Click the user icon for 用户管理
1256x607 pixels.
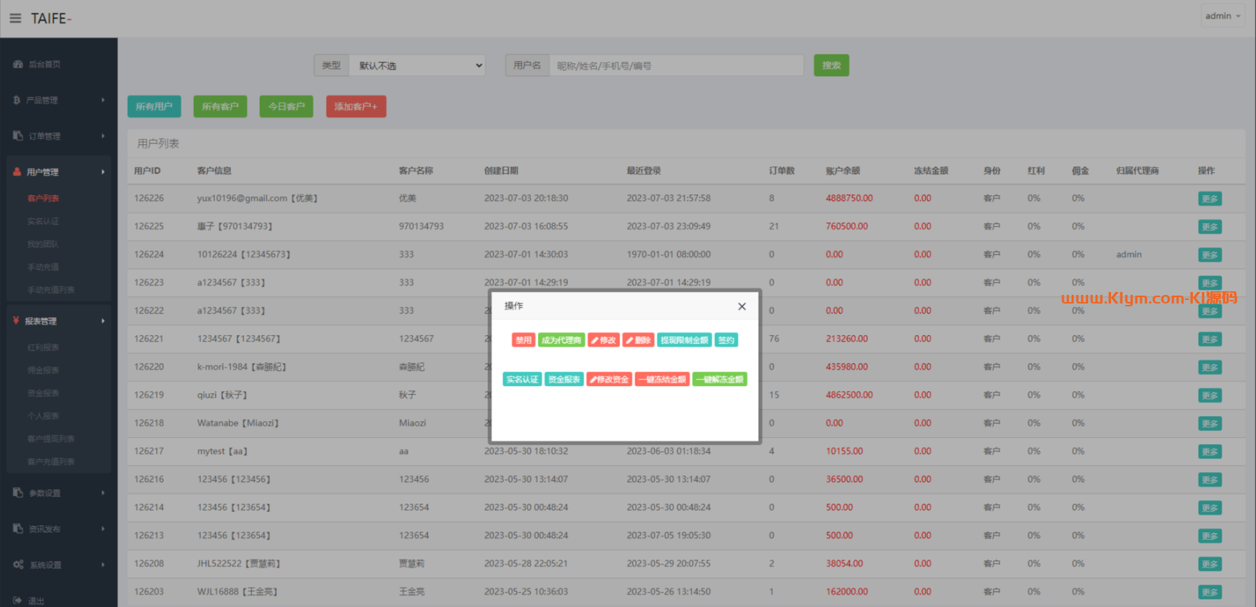coord(17,172)
